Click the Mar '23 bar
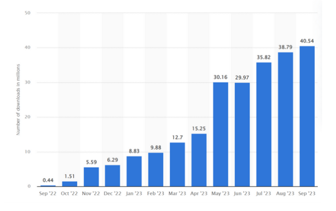Image resolution: width=336 pixels, height=211 pixels. pos(177,164)
